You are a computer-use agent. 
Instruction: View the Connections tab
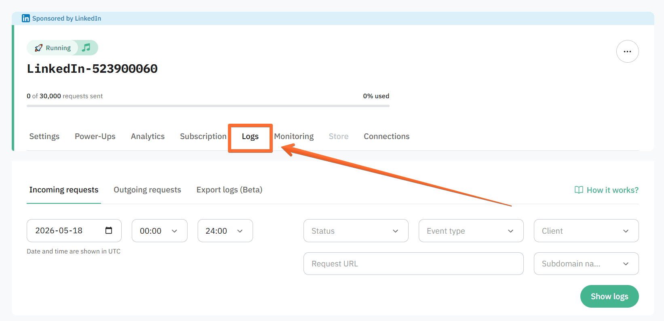click(x=386, y=136)
